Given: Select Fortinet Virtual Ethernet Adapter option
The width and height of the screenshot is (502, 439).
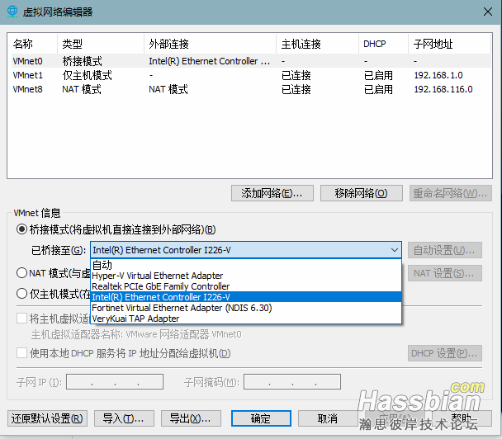Looking at the screenshot, I should (182, 308).
